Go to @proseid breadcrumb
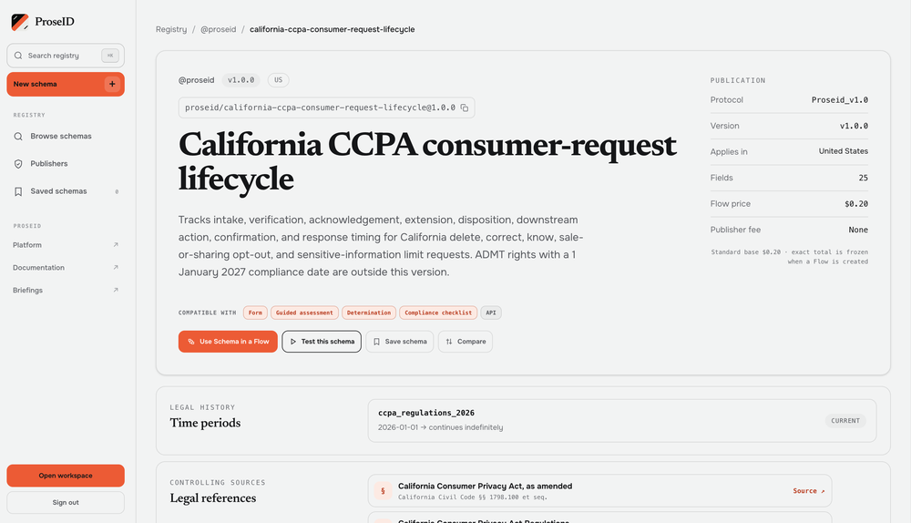 click(219, 29)
